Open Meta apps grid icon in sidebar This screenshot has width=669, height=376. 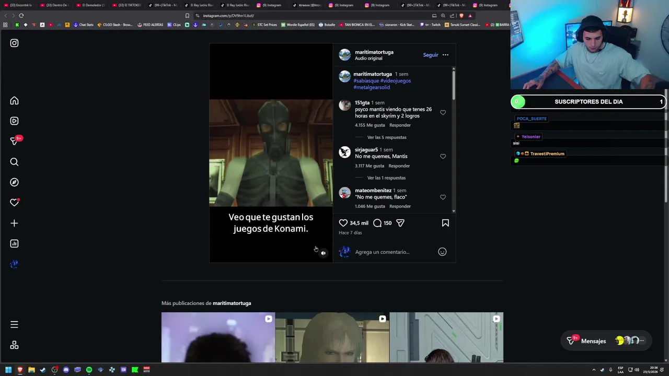coord(14,345)
